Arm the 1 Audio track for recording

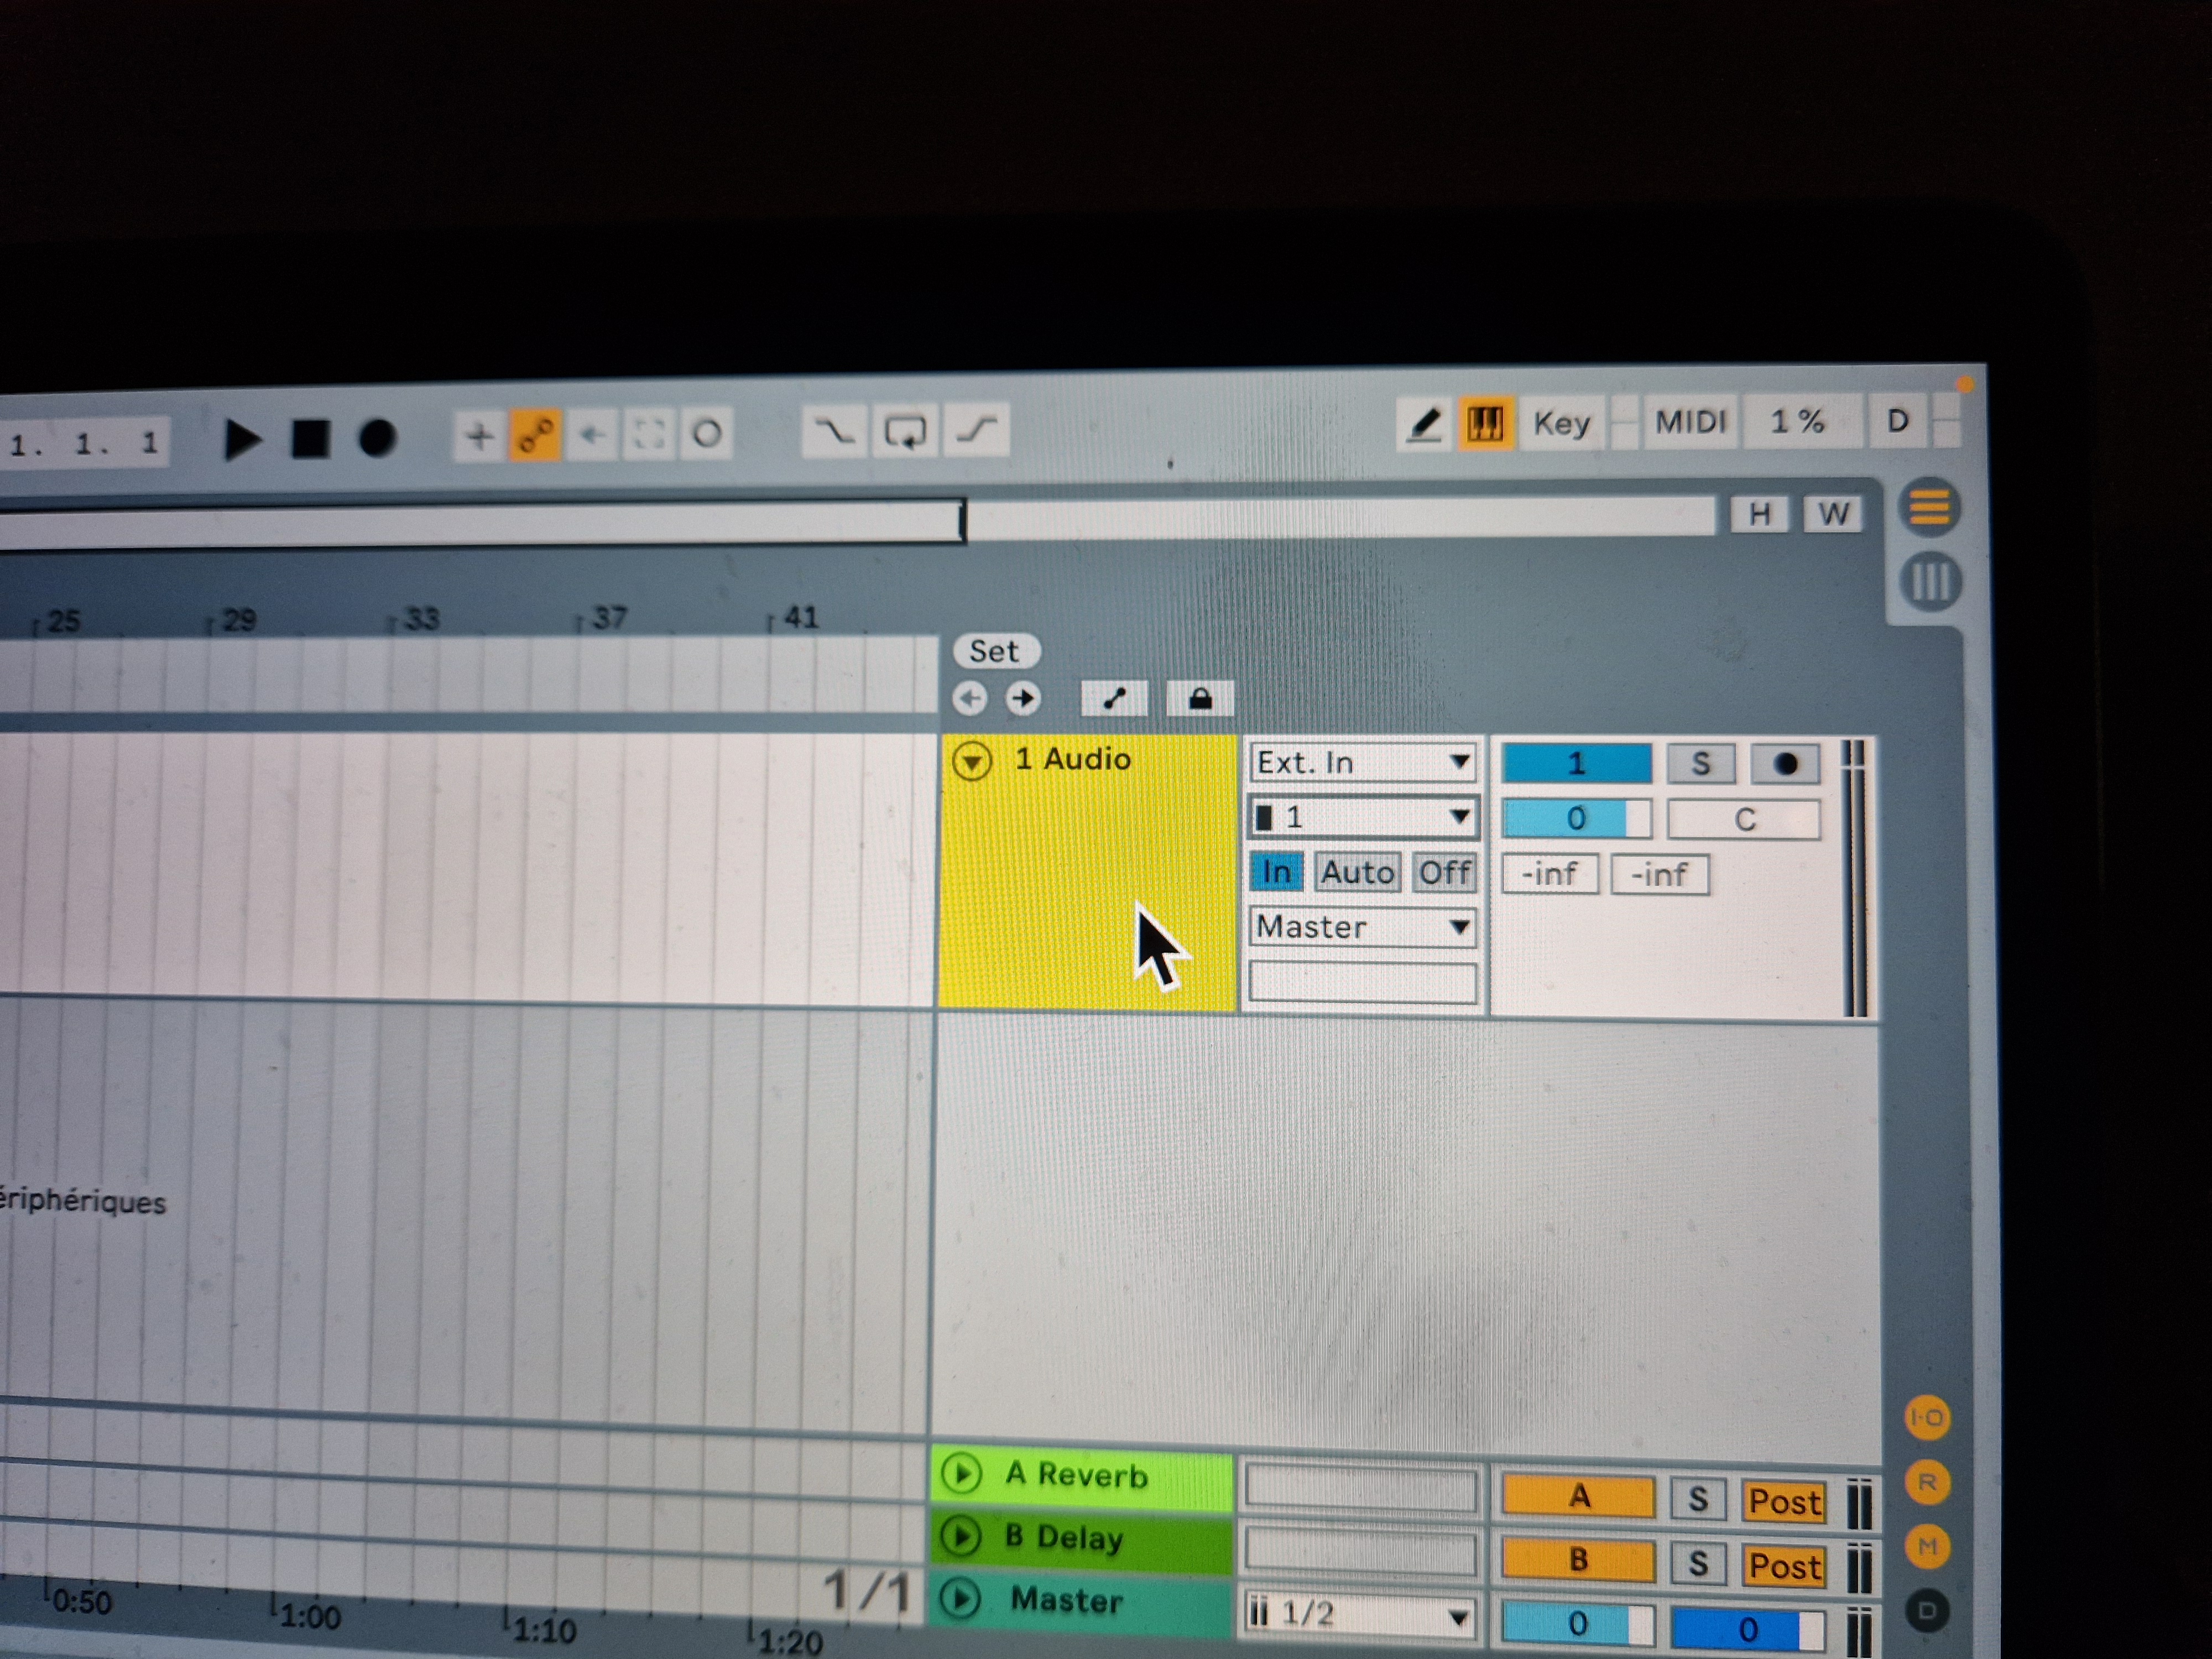coord(1785,765)
